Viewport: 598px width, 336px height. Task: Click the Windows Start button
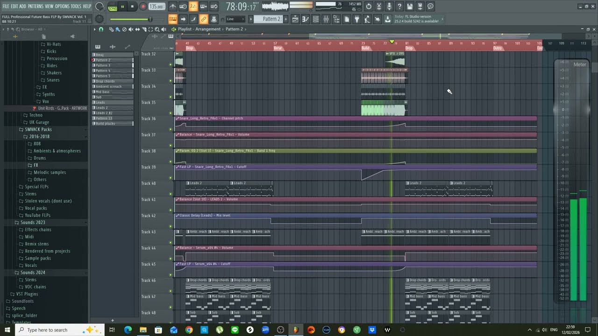7,330
